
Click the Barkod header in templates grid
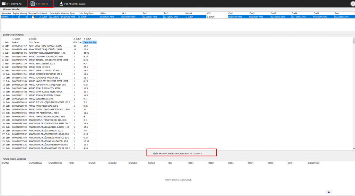196,14
